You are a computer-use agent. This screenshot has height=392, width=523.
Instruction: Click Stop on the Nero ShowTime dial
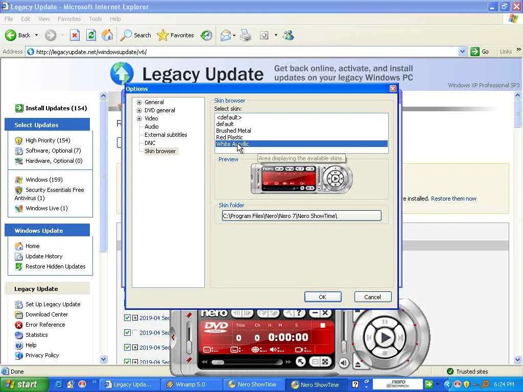click(385, 353)
